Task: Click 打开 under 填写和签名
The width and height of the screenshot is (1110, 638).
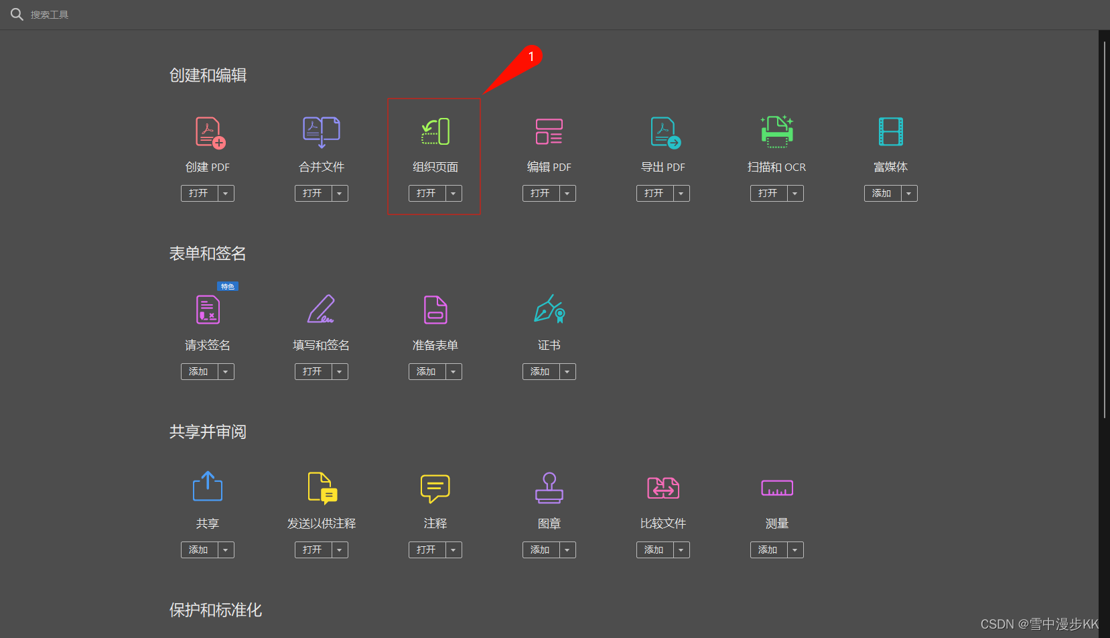Action: [313, 371]
